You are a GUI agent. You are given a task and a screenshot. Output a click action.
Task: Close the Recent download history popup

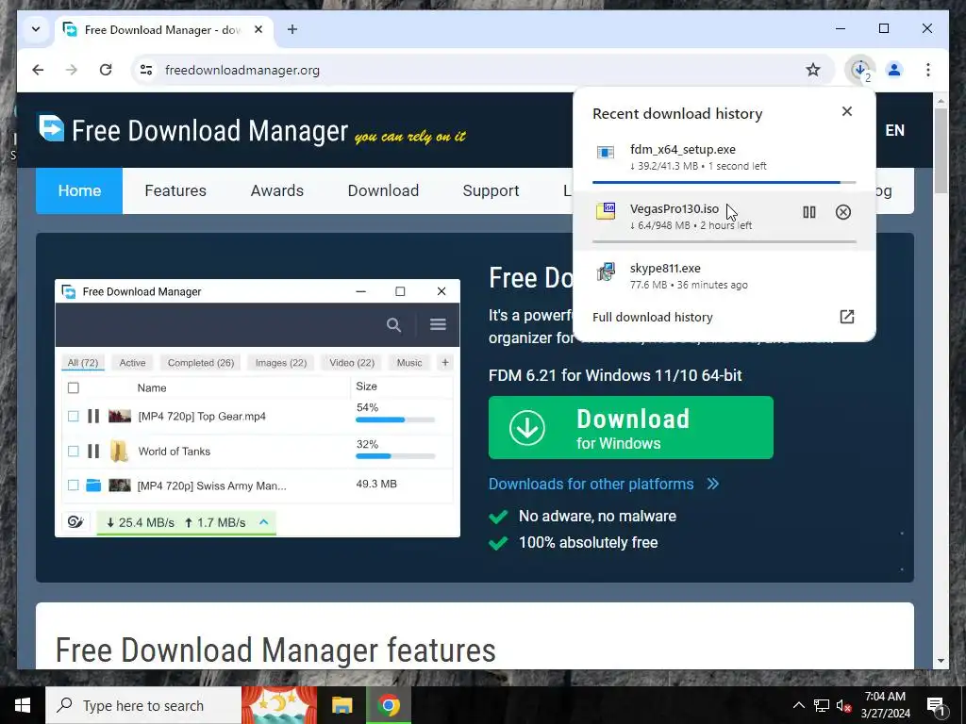pyautogui.click(x=847, y=111)
